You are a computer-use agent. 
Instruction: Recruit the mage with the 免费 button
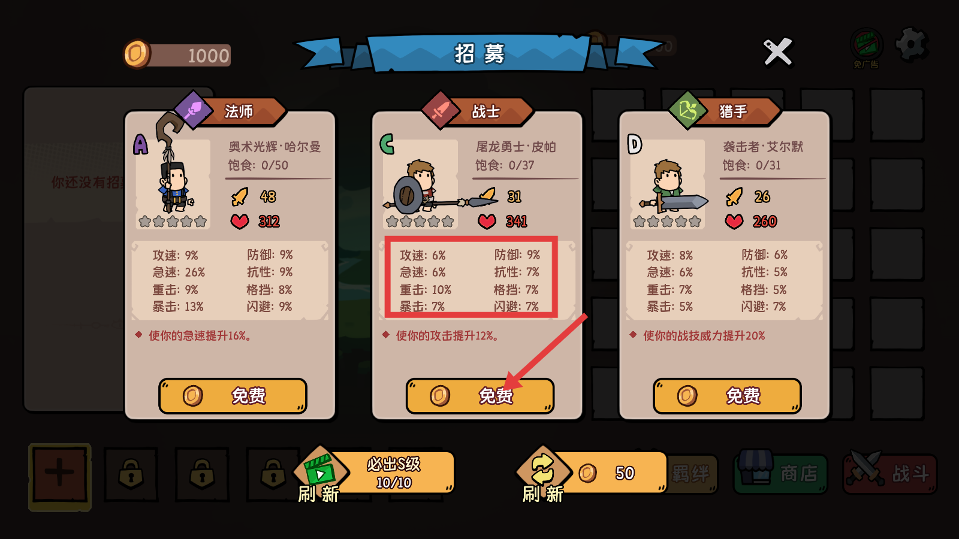pyautogui.click(x=233, y=396)
